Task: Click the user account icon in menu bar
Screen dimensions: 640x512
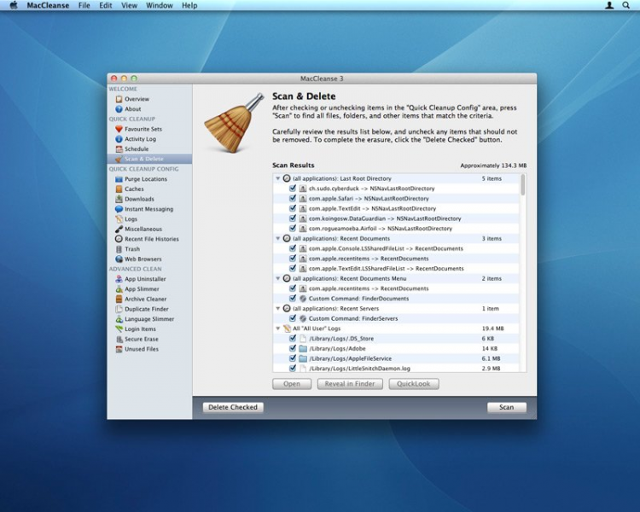Action: (x=609, y=5)
